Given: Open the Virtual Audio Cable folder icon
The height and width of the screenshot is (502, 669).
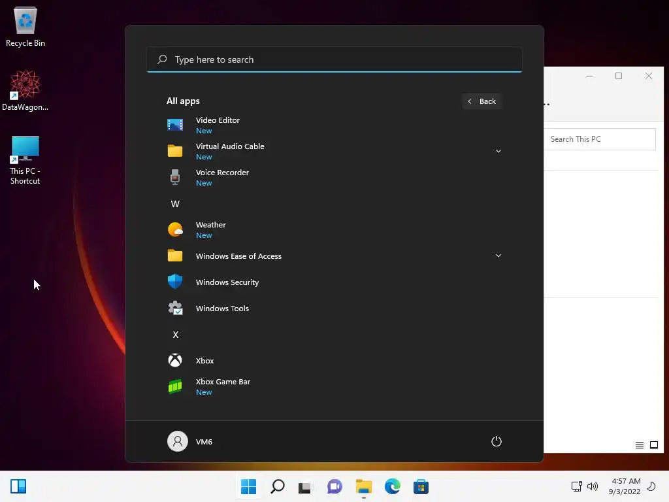Looking at the screenshot, I should point(175,151).
